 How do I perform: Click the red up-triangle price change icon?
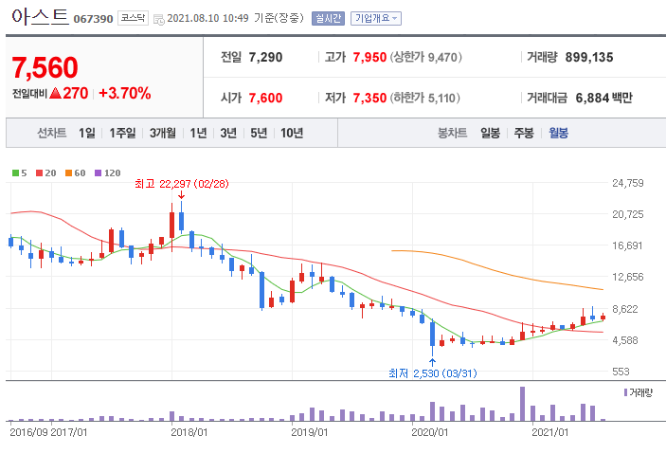[x=55, y=93]
